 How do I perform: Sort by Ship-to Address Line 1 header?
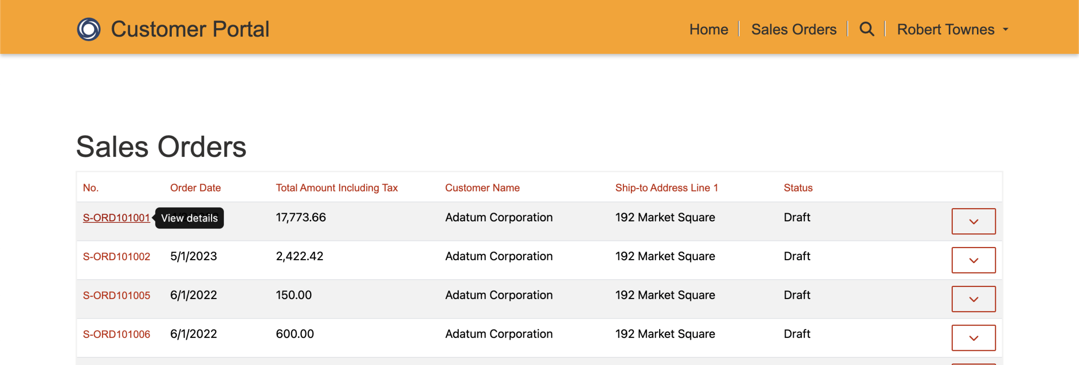666,188
